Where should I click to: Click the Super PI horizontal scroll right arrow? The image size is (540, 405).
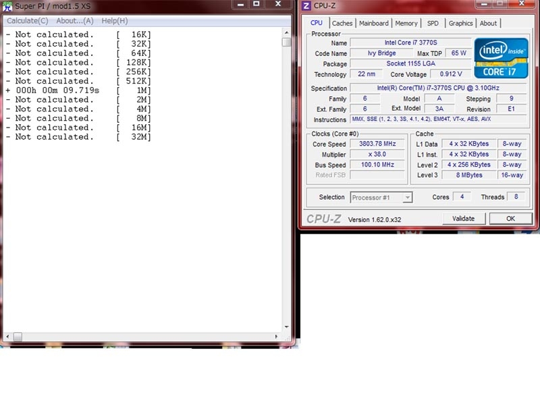[276, 336]
